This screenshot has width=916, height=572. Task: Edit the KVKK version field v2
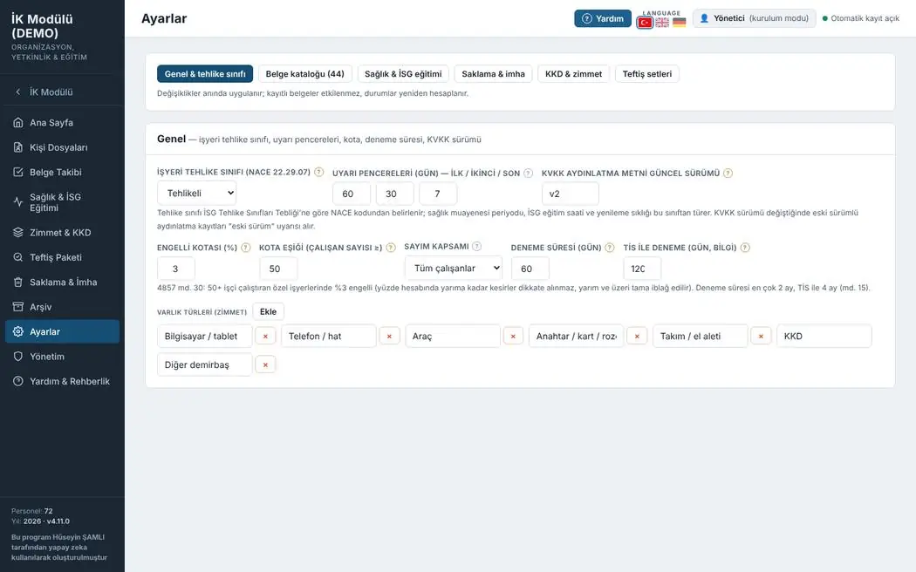[571, 194]
